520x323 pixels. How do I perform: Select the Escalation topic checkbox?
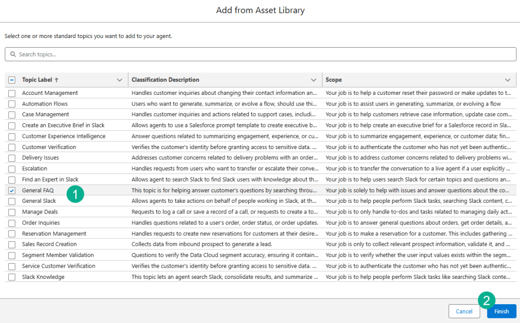point(12,169)
